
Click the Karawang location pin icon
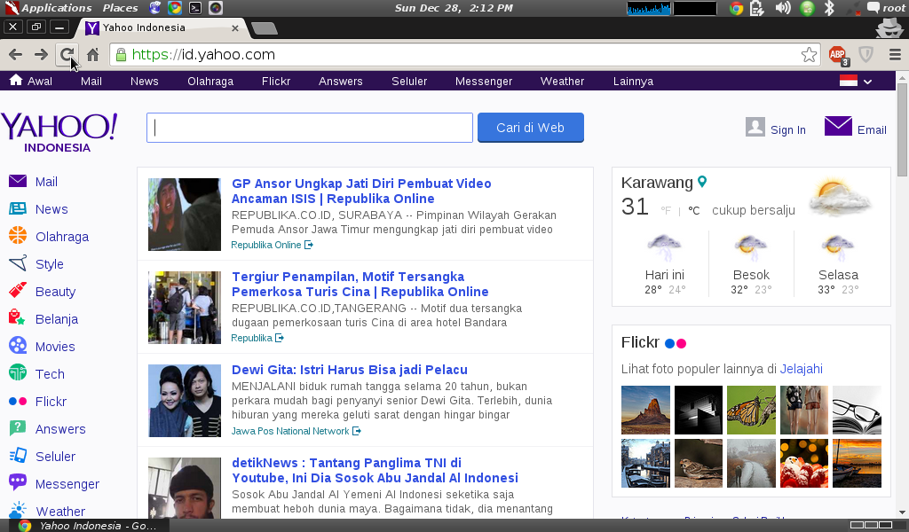pyautogui.click(x=702, y=182)
